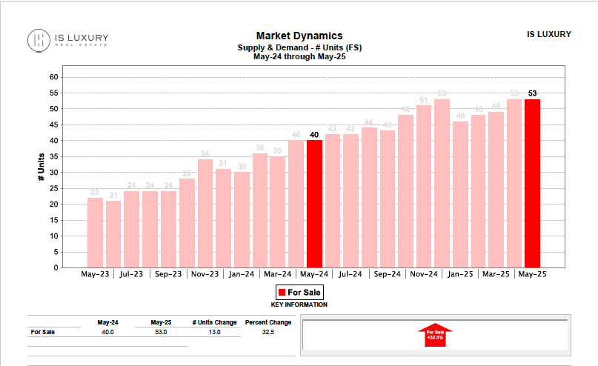Screen dimensions: 598x366
Task: Click the Percent Change value 32.5
Action: click(268, 332)
